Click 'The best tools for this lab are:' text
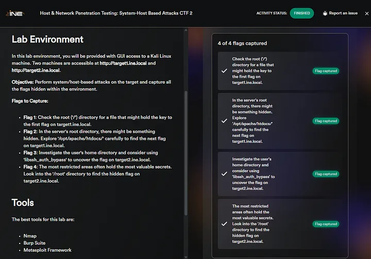The width and height of the screenshot is (371, 259). click(x=43, y=220)
